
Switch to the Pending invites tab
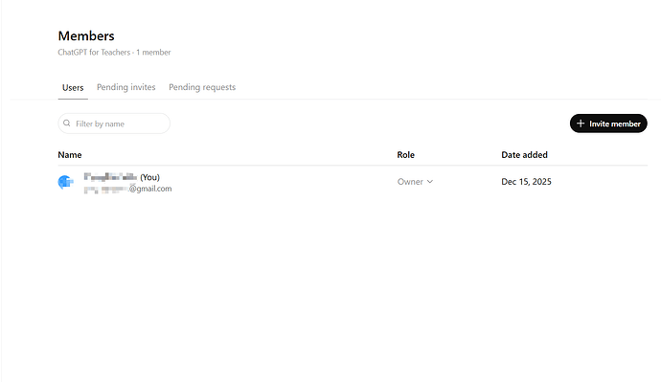126,87
